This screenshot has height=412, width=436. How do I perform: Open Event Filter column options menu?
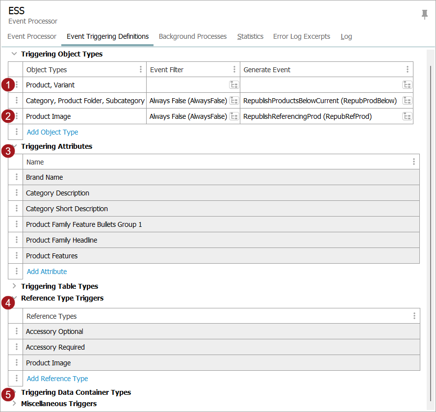tap(234, 70)
